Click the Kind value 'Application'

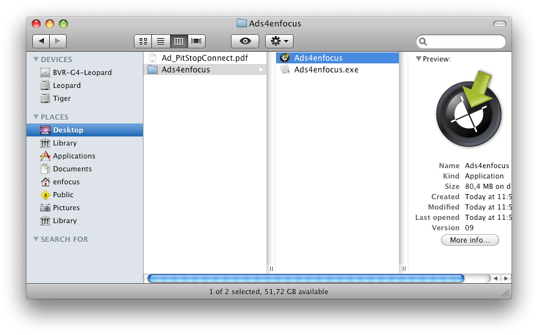point(484,176)
